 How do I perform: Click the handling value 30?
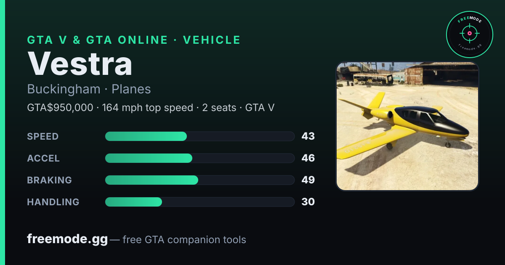click(x=308, y=202)
